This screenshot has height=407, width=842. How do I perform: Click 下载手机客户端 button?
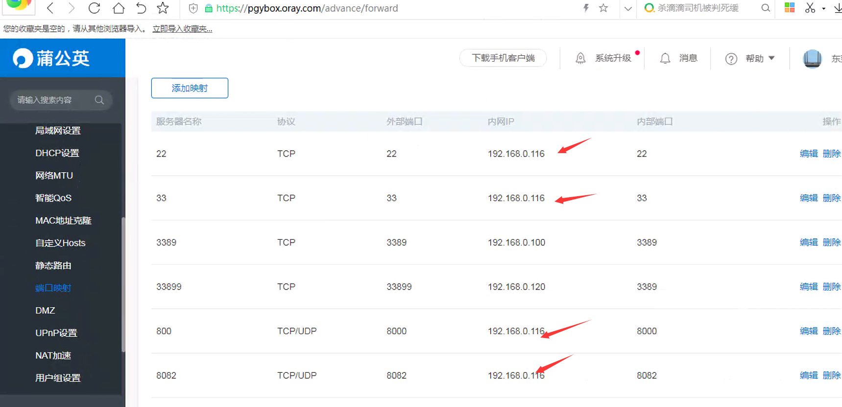pyautogui.click(x=503, y=58)
